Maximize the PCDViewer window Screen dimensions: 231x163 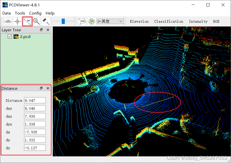208,5
